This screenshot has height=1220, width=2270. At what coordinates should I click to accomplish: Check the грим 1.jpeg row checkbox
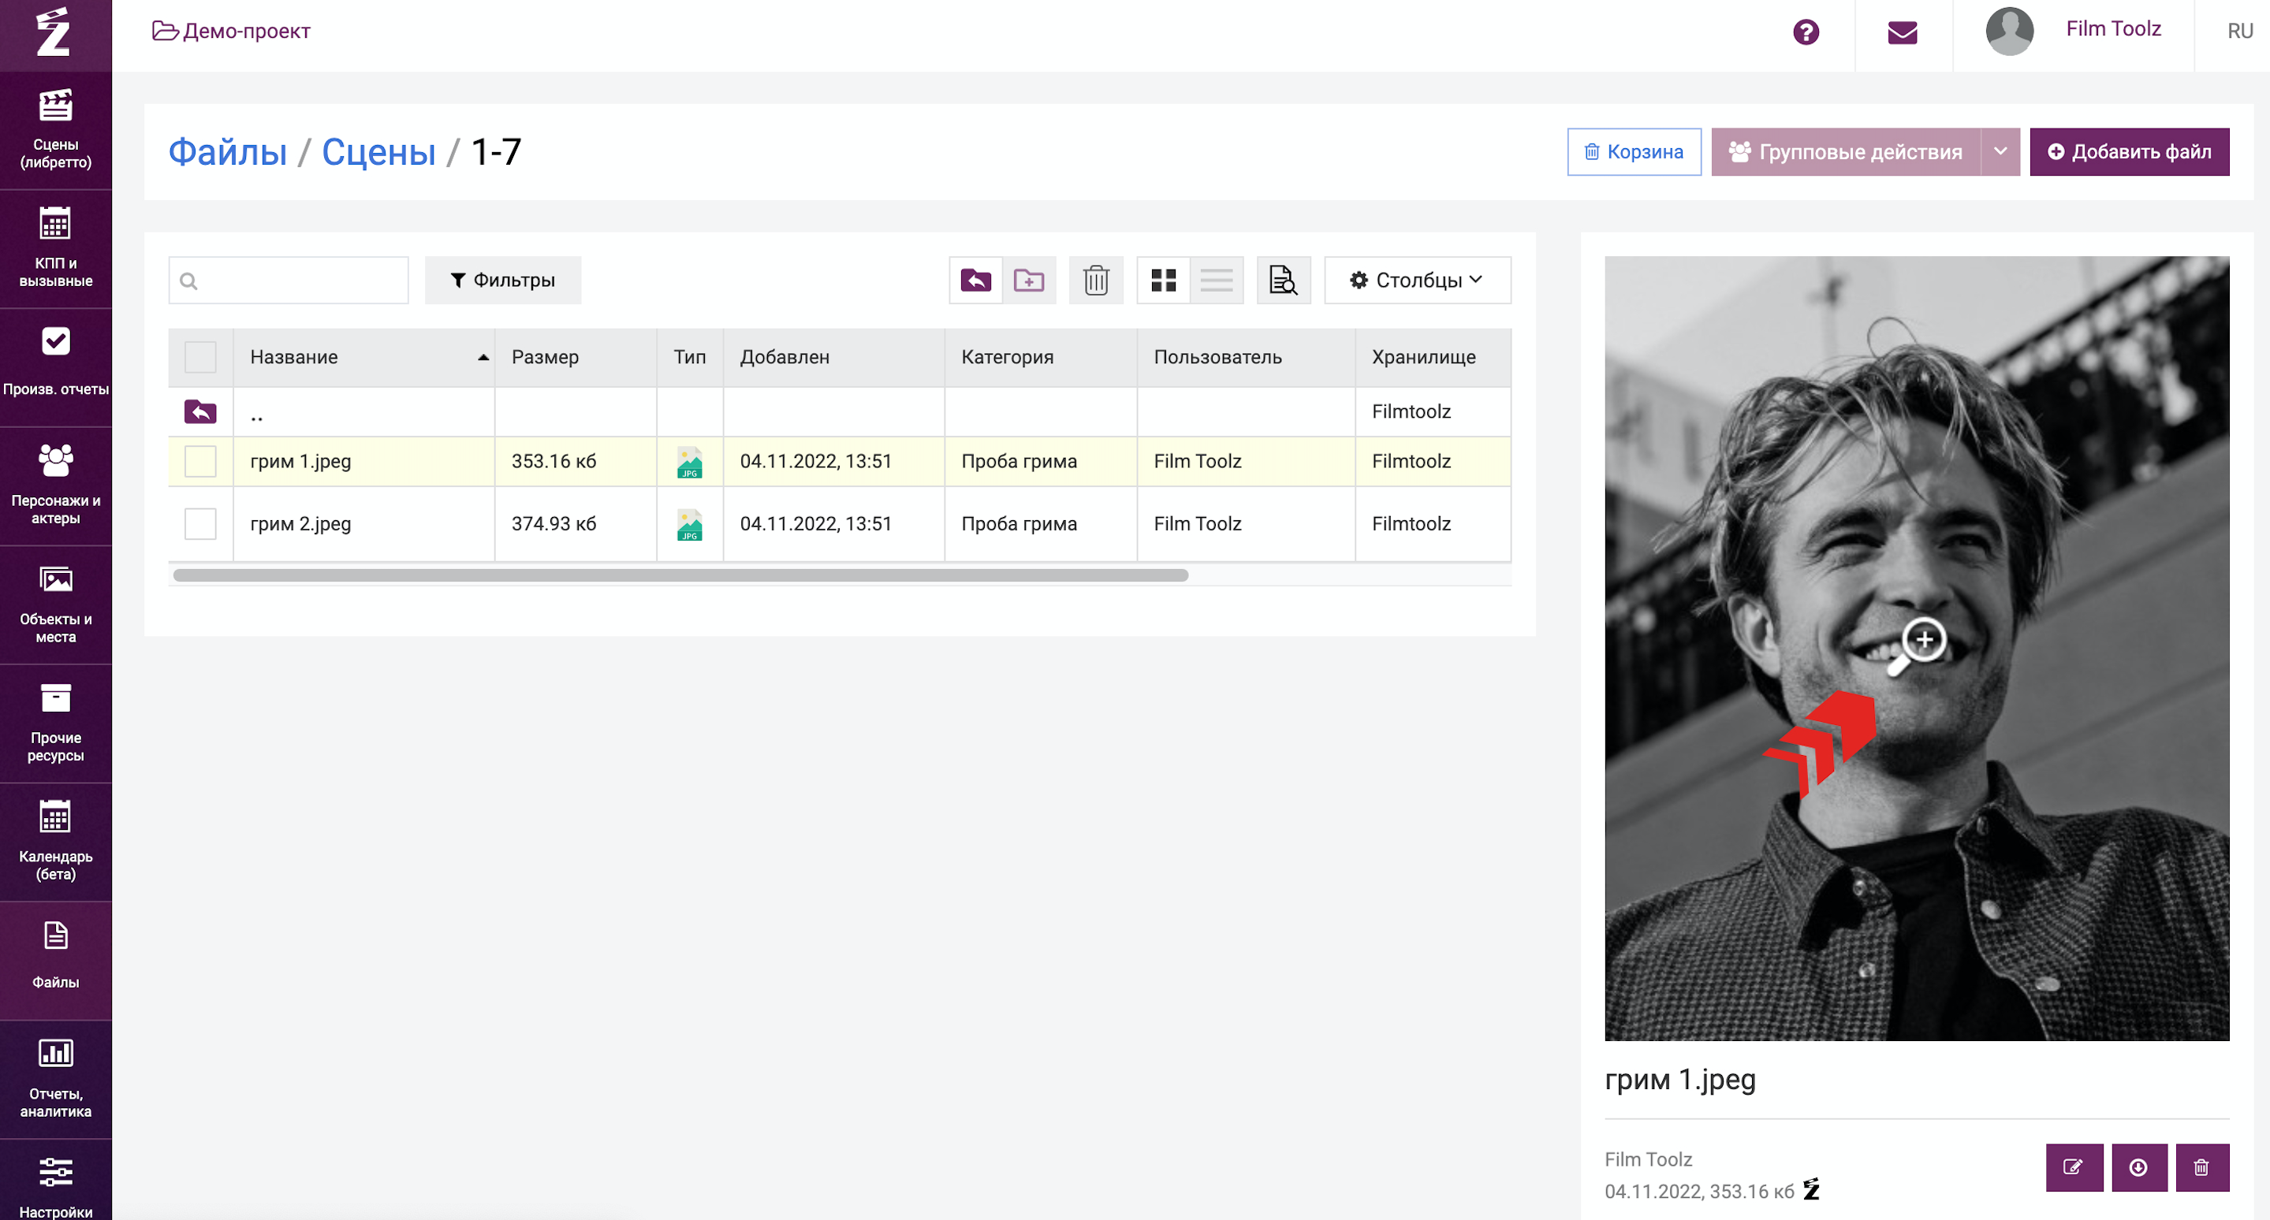point(200,462)
